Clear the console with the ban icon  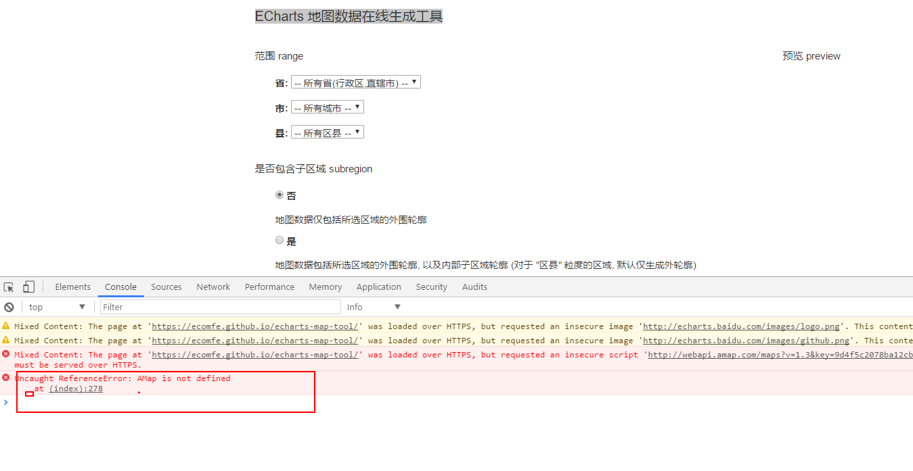tap(9, 307)
